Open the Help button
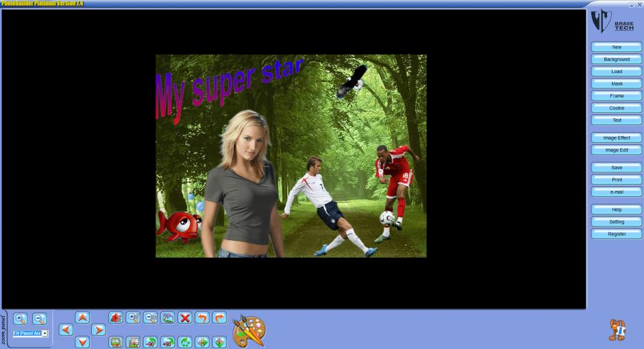This screenshot has width=644, height=349. (617, 209)
